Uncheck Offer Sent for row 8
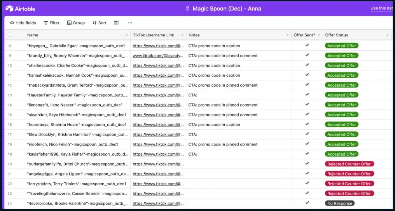395x211 pixels. tap(307, 45)
